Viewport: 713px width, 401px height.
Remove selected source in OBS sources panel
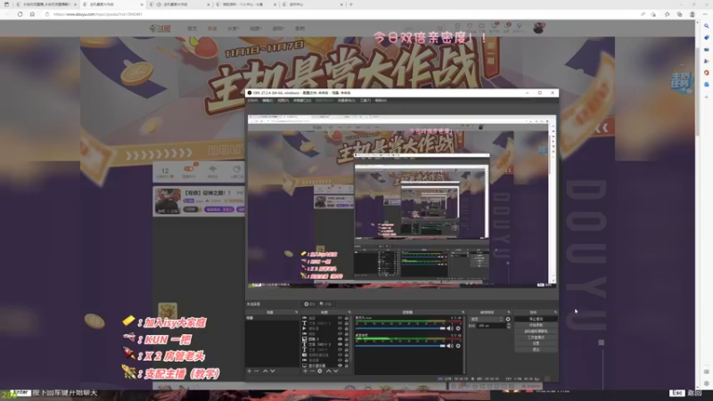(313, 371)
